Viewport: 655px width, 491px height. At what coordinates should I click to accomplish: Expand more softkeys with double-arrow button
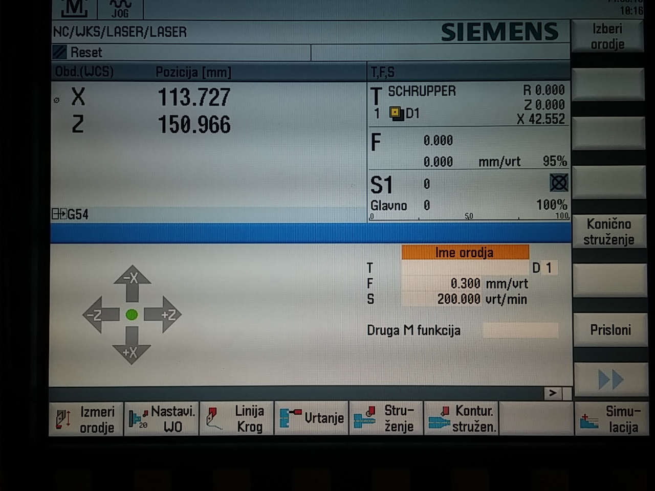pos(609,380)
